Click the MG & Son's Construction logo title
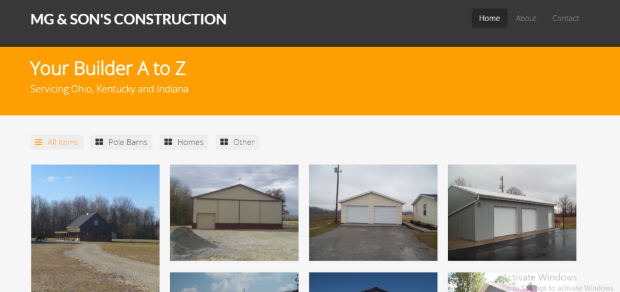 [128, 19]
